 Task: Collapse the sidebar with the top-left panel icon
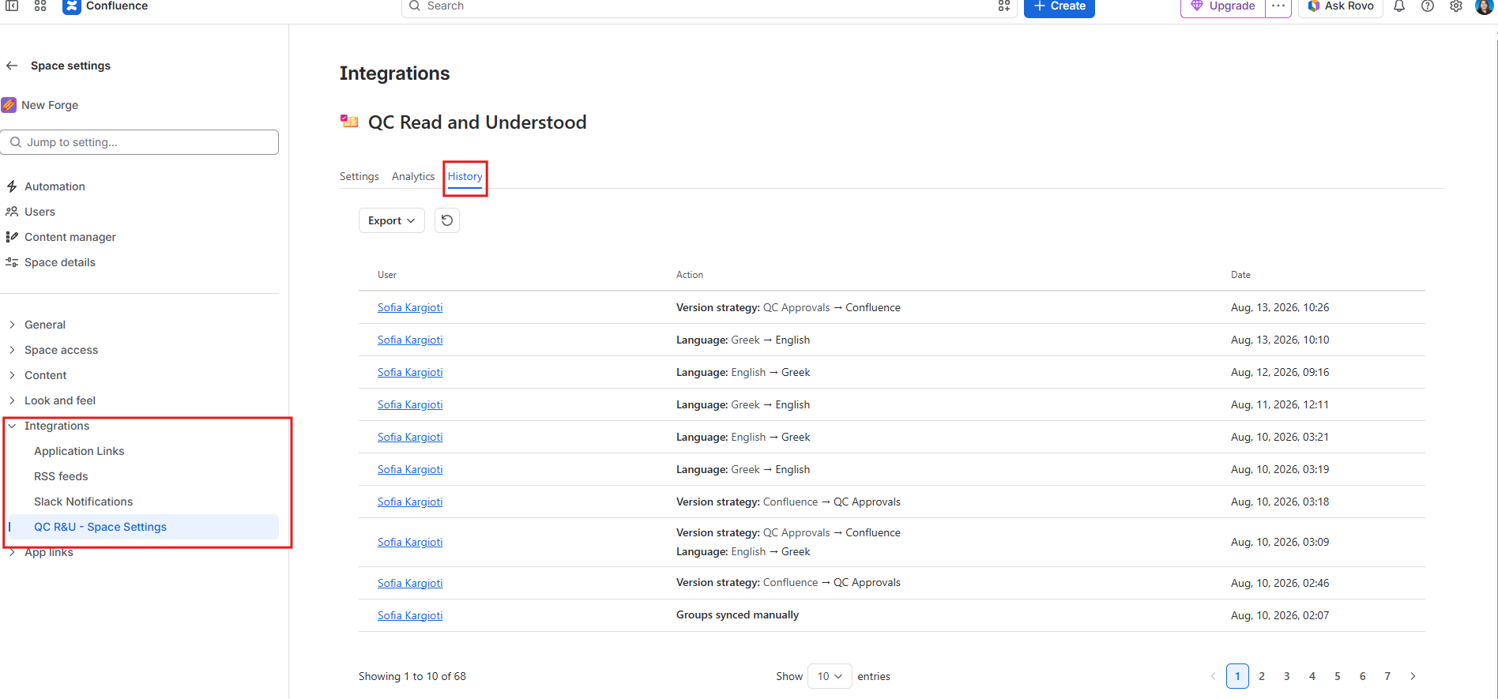12,6
